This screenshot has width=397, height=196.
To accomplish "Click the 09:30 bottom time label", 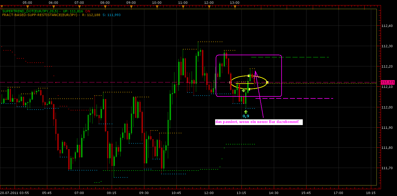I will pos(144,193).
